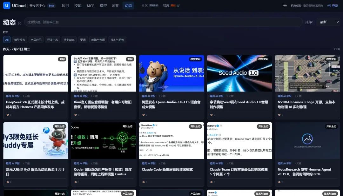Open the Qwen-Audio bear thumbnail
Viewport: 343px width, 196px height.
pos(171,73)
